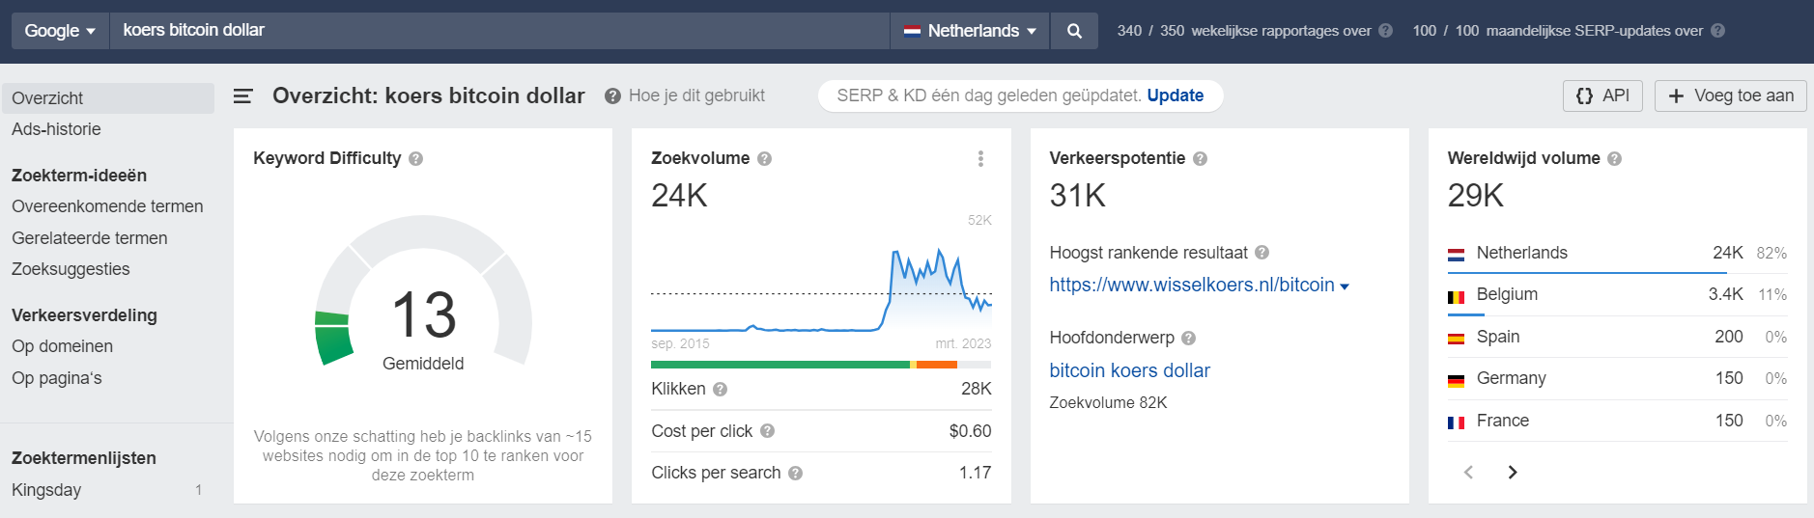Select Ads-historie in the sidebar
Screen dimensions: 1814x518
point(56,129)
